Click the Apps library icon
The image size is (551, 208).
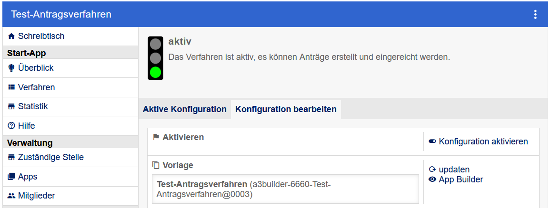point(11,177)
